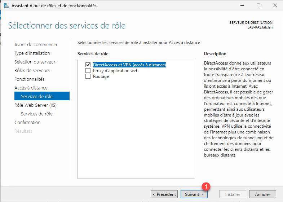Cancel the wizard with Annuler
The height and width of the screenshot is (202, 283).
click(x=262, y=194)
